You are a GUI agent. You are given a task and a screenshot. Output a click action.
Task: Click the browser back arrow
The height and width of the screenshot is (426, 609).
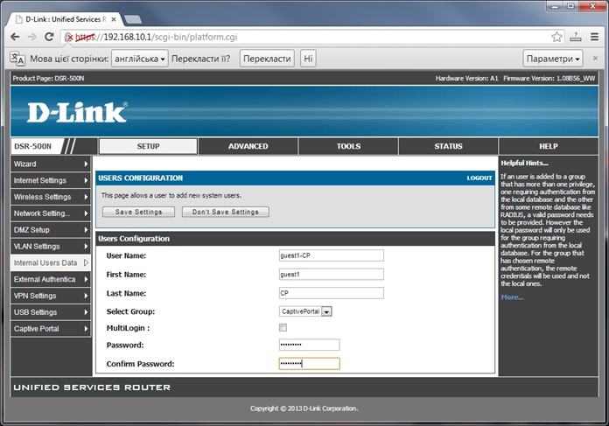point(14,37)
